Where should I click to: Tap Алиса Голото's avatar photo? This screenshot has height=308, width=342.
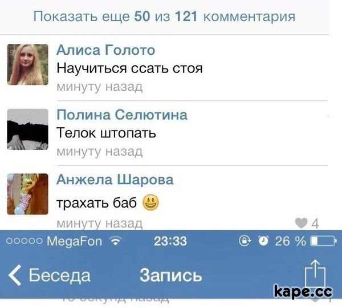[28, 64]
